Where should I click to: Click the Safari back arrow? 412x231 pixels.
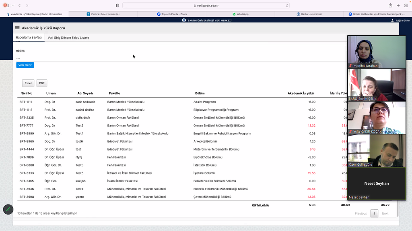[19, 6]
